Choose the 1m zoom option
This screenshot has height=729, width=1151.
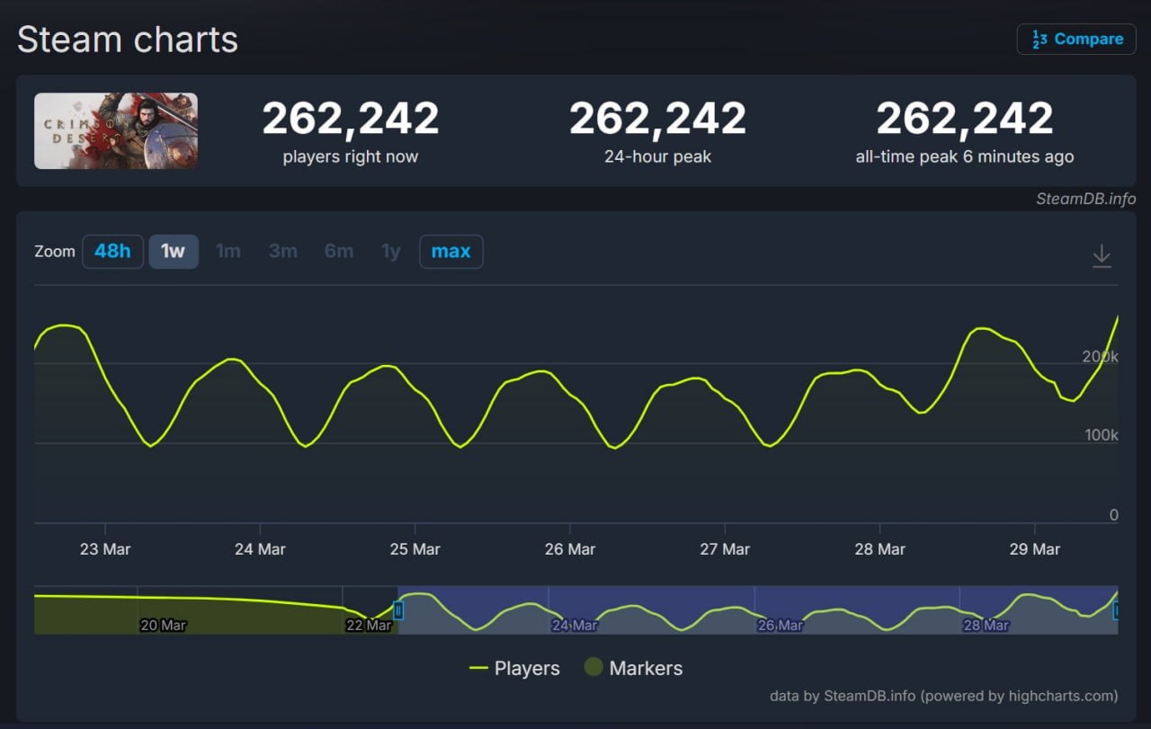click(x=228, y=252)
